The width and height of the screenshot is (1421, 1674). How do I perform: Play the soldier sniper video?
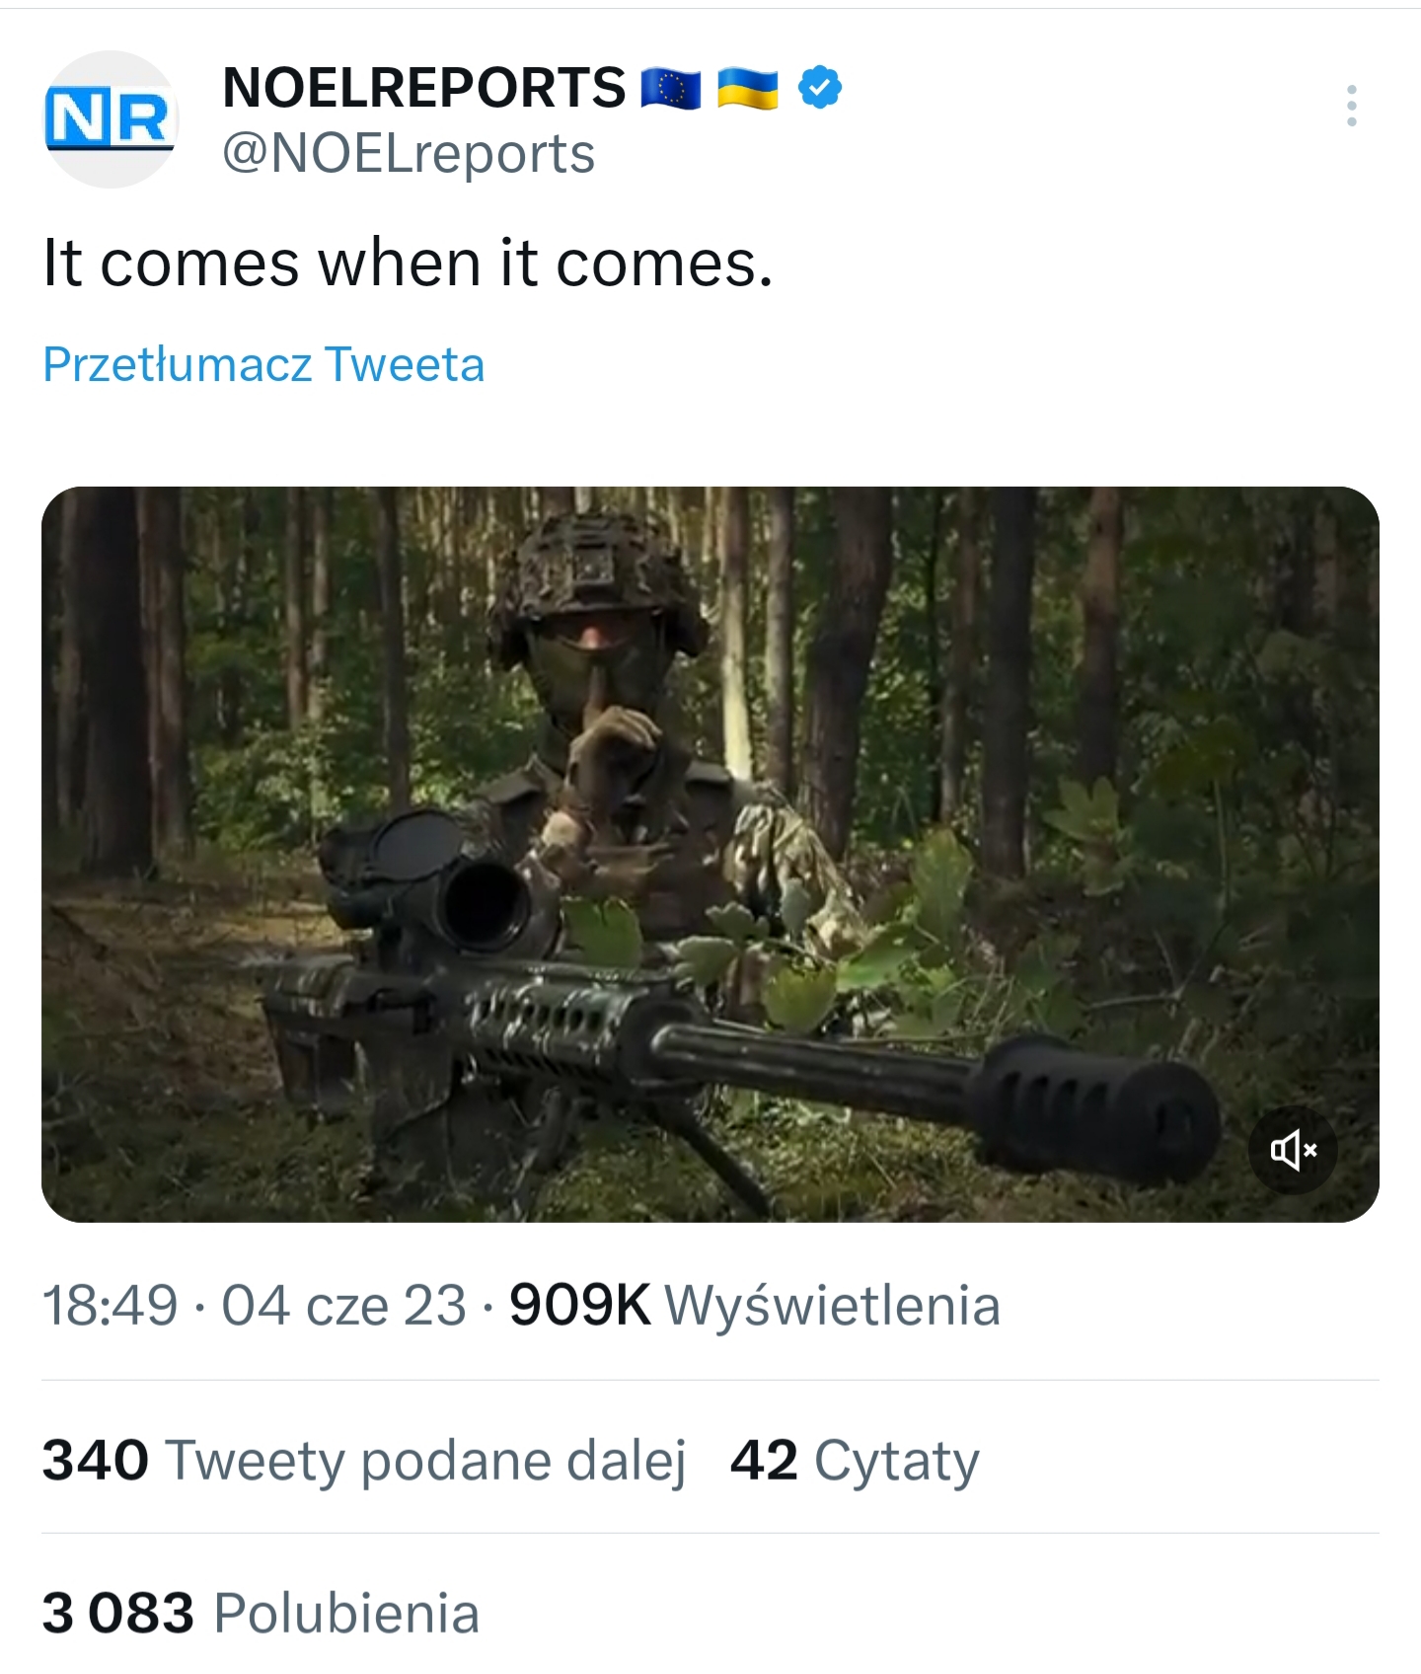710,854
